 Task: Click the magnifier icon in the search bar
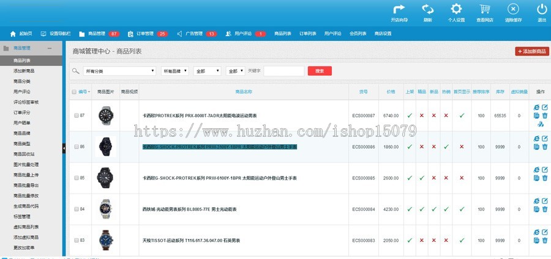75,71
